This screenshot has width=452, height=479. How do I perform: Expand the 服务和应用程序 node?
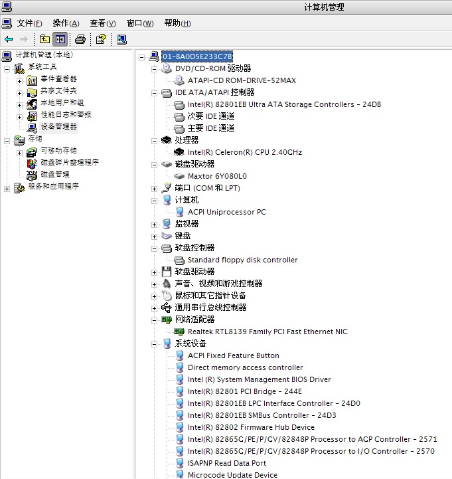(x=7, y=188)
